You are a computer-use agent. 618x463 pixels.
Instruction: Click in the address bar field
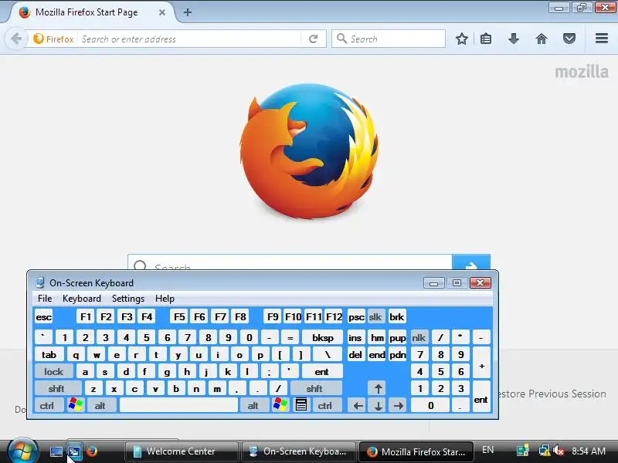pyautogui.click(x=190, y=39)
